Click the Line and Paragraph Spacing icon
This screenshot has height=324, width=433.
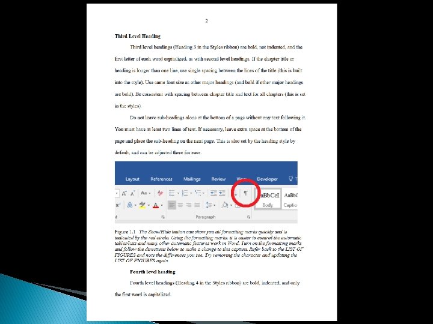coord(209,205)
